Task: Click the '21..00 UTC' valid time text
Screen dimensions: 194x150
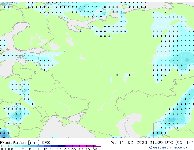Action: point(161,142)
